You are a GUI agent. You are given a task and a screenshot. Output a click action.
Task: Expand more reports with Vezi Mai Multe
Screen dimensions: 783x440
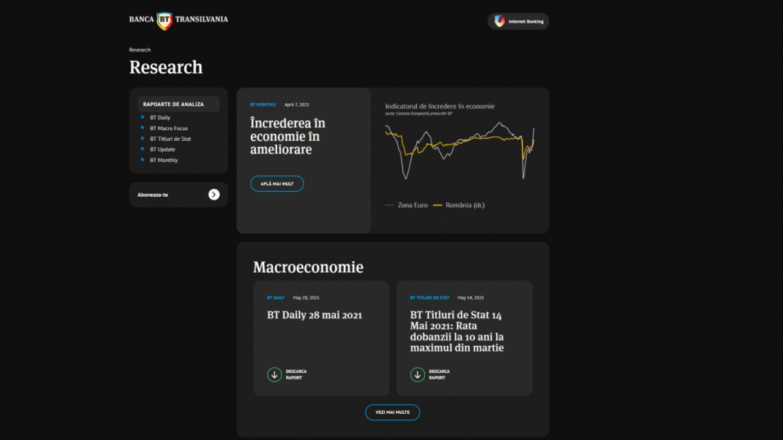[x=392, y=412]
